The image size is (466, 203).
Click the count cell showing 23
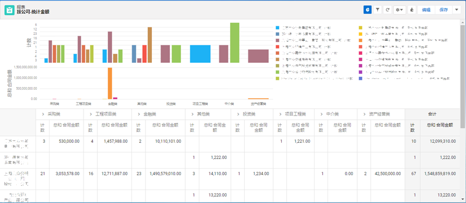coord(138,179)
